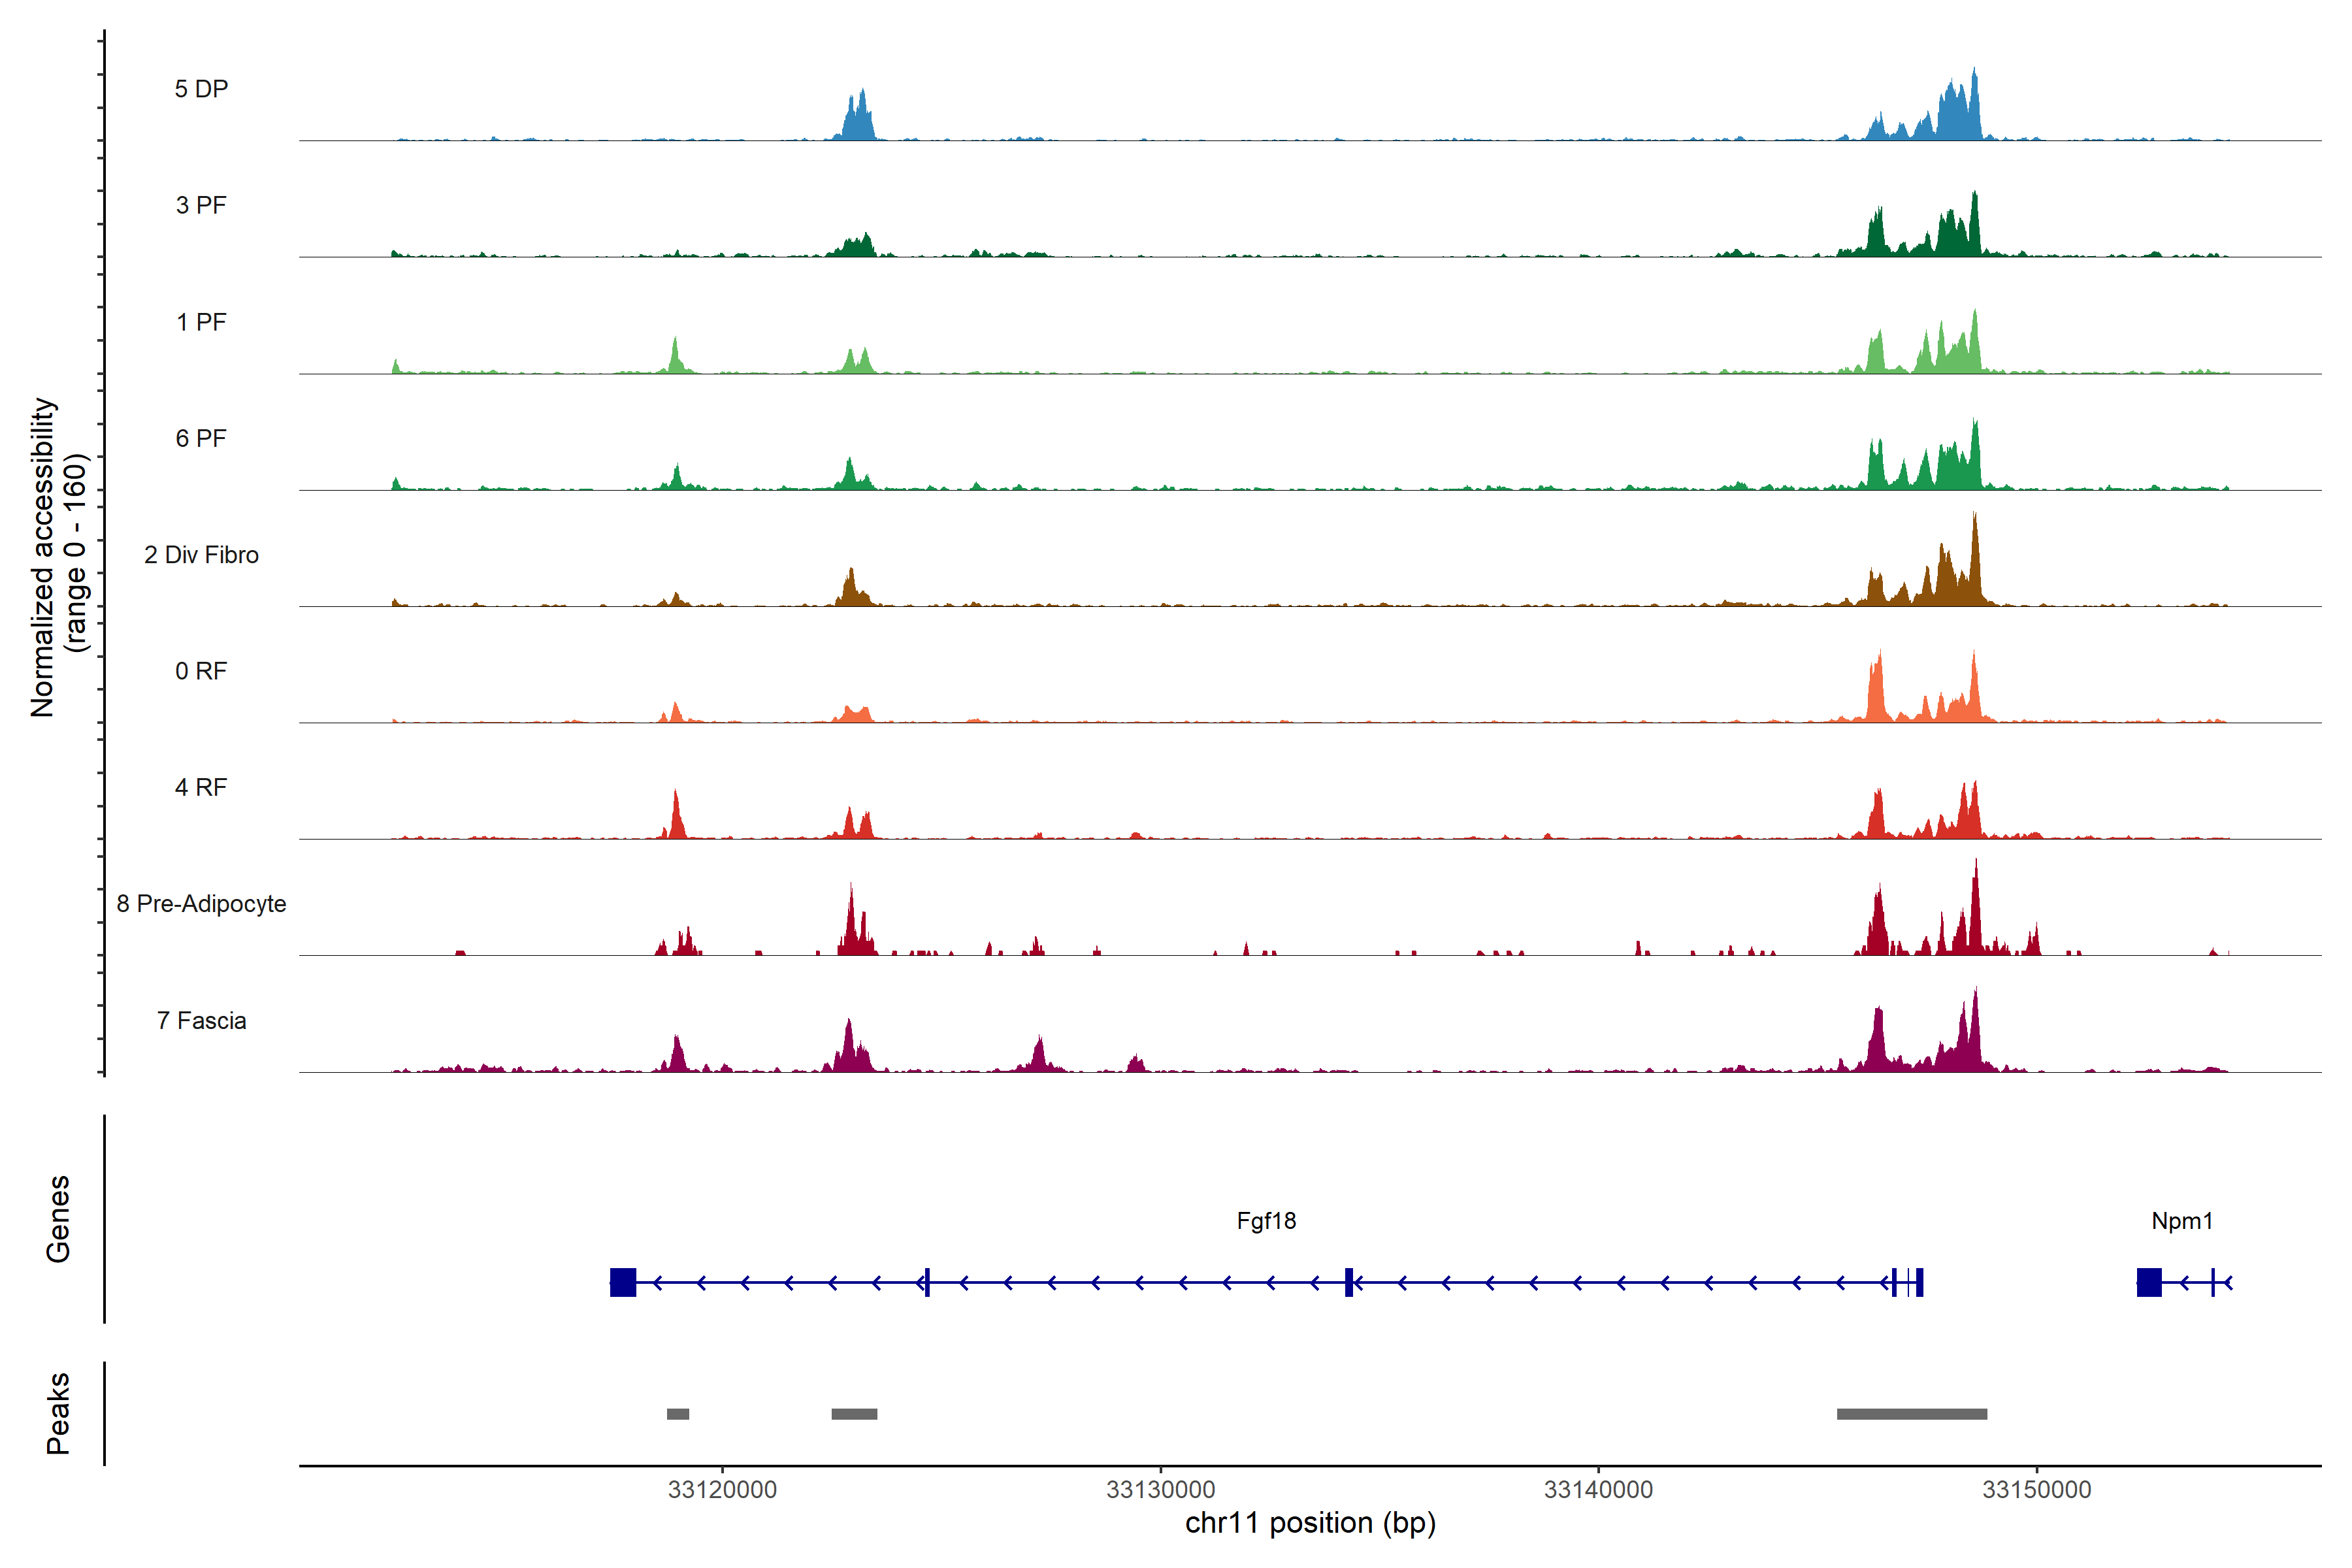
Task: Click the Genes panel label
Action: pos(58,1219)
